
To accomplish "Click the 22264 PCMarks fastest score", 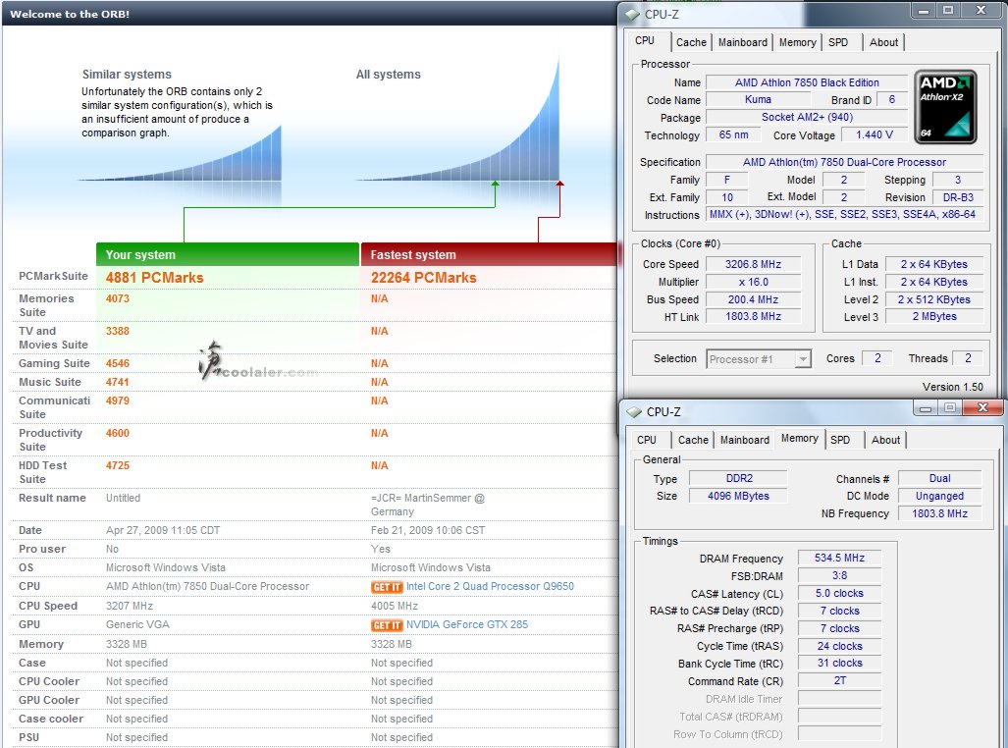I will coord(424,278).
